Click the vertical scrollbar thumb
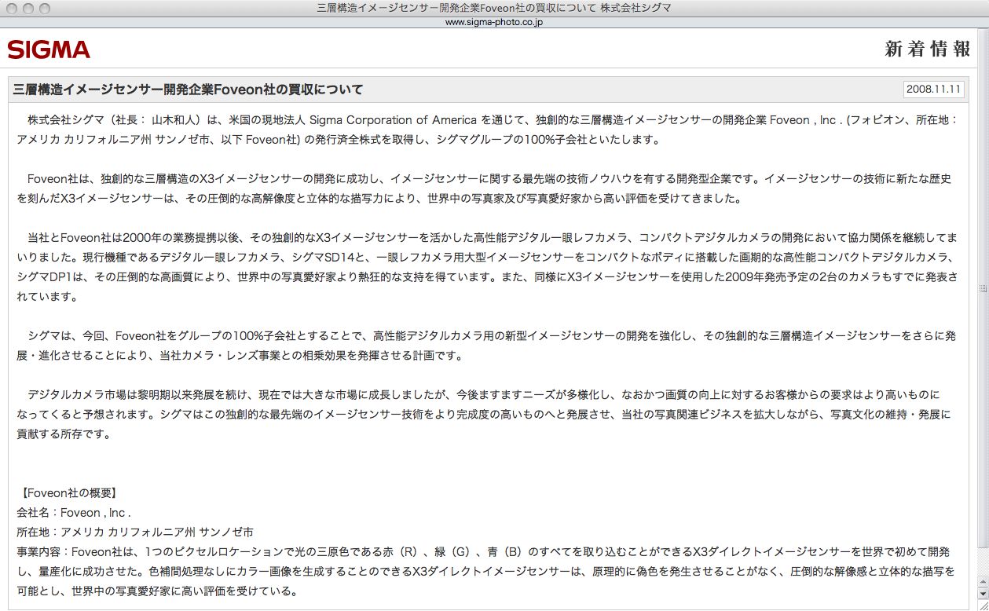 click(982, 289)
